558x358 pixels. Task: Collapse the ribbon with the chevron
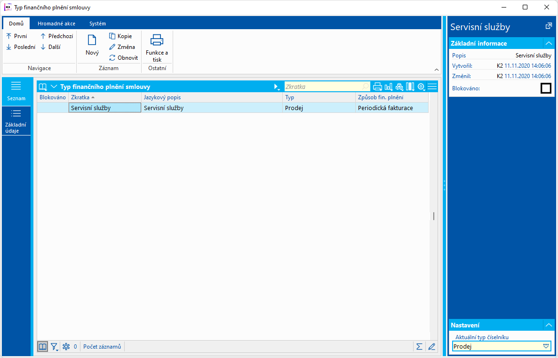point(437,70)
